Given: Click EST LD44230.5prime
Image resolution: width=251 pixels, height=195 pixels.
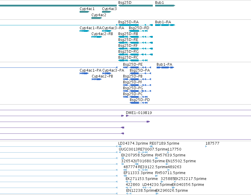Looking at the screenshot, I should (x=147, y=188).
